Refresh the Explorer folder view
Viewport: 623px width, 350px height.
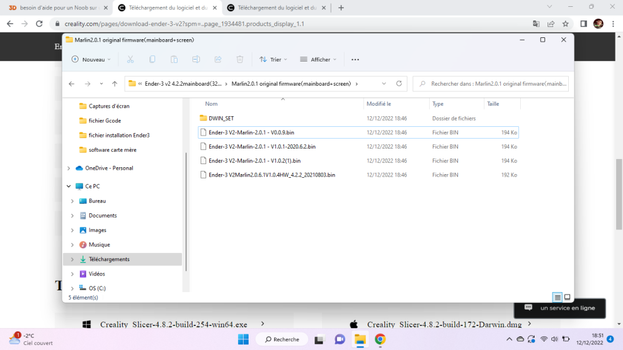[x=399, y=84]
